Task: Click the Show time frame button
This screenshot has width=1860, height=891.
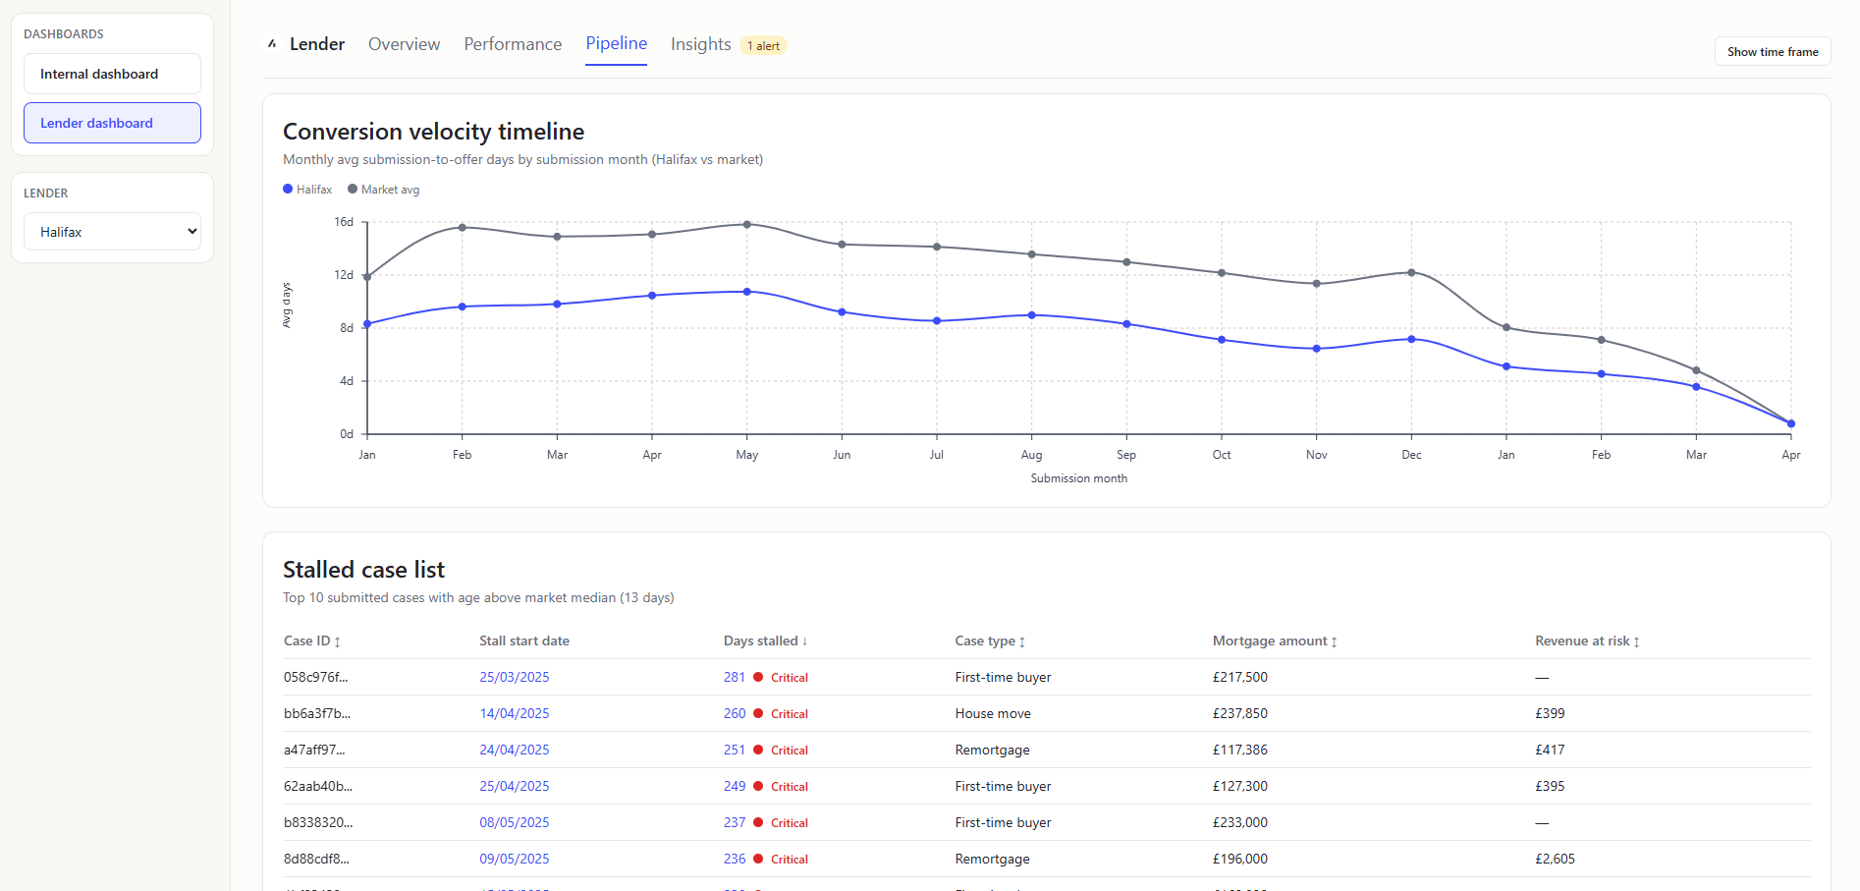Action: (x=1772, y=51)
